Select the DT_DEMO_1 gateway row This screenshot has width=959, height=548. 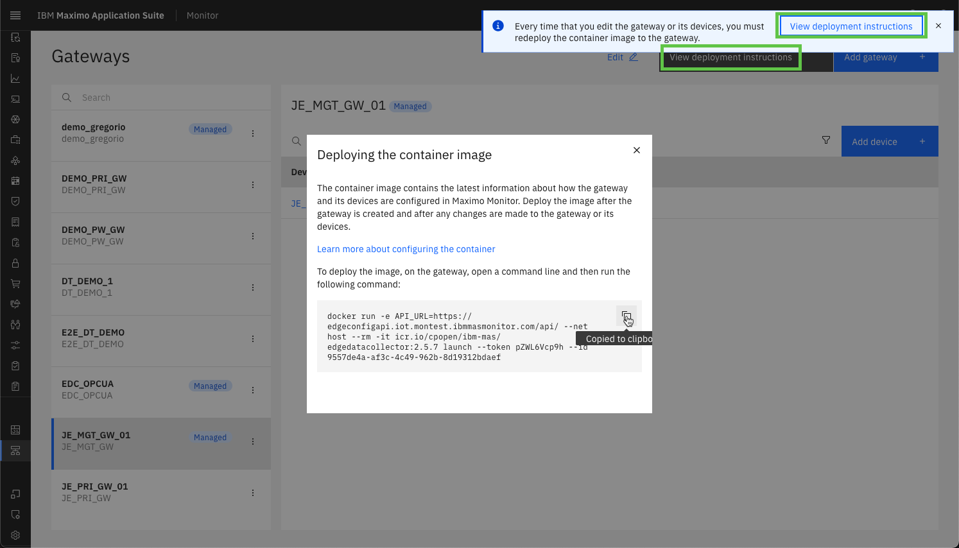(161, 289)
